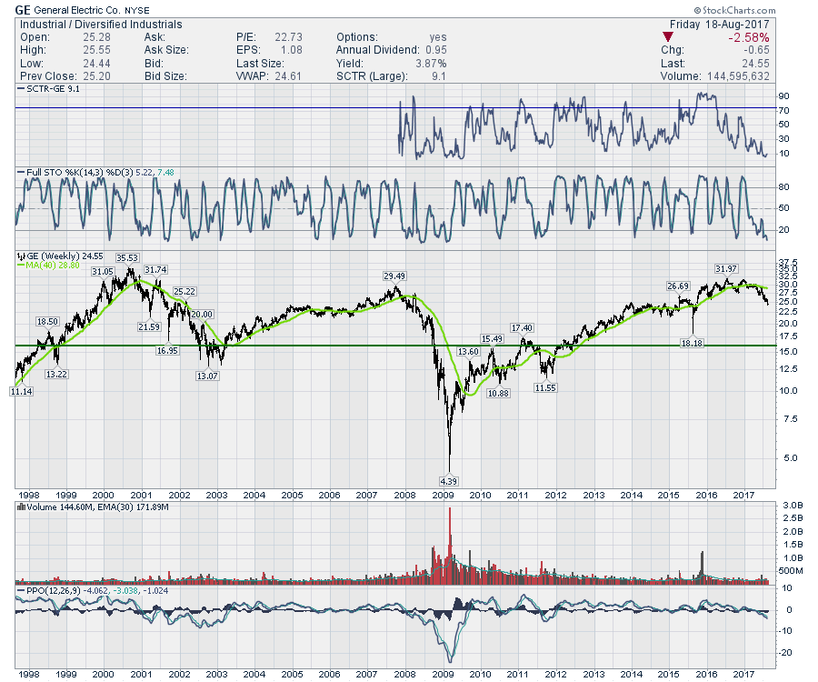Click the 17.40 price label

coord(522,327)
